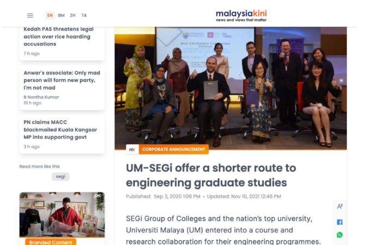Image resolution: width=381 pixels, height=245 pixels.
Task: Click the UM-SEGi ceremony photo
Action: [231, 88]
